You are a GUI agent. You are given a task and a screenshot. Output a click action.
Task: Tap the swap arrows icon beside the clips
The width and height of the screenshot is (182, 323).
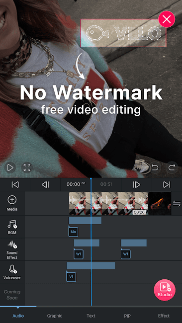coord(177,204)
